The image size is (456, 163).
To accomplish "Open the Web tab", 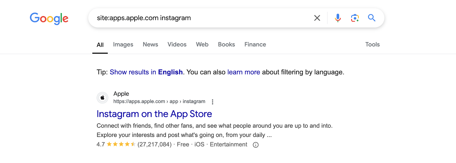I will coord(202,45).
